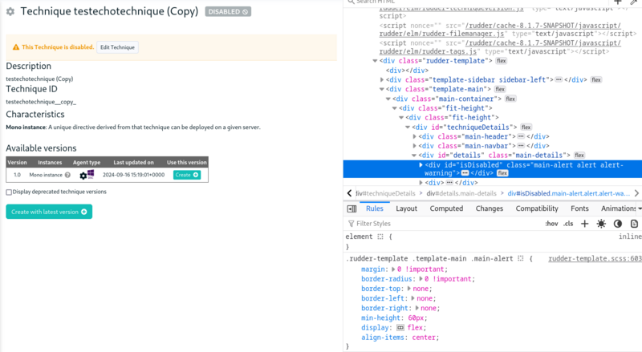Click the ellipsis badge in main-navbar node
The height and width of the screenshot is (352, 642).
521,146
